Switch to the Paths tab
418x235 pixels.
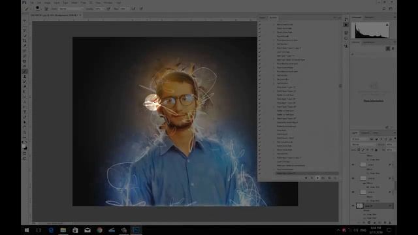tap(376, 133)
